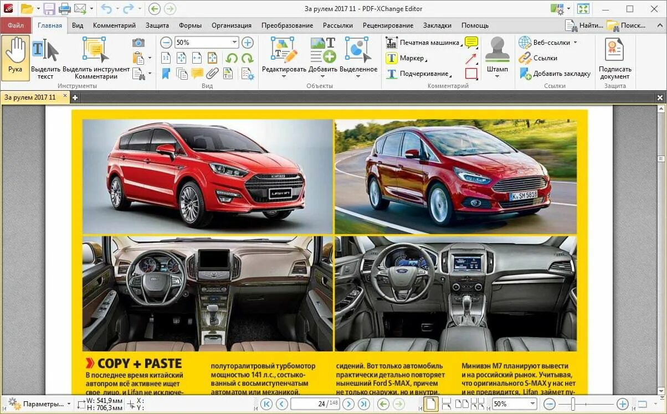The height and width of the screenshot is (414, 667).
Task: Open ribbon zoom level 50% dropdown
Action: coord(234,43)
